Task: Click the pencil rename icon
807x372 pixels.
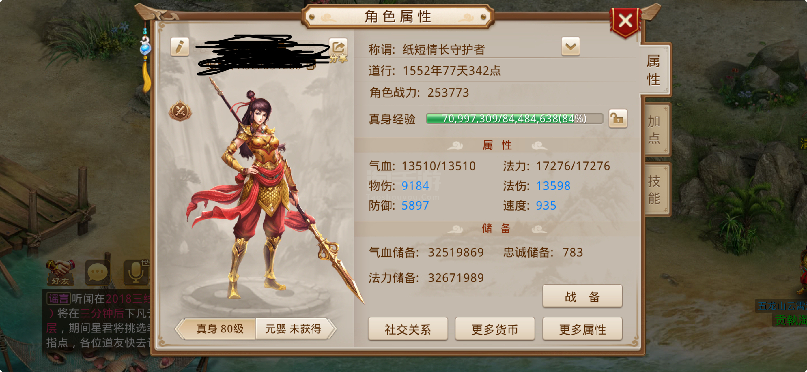Action: pyautogui.click(x=180, y=47)
